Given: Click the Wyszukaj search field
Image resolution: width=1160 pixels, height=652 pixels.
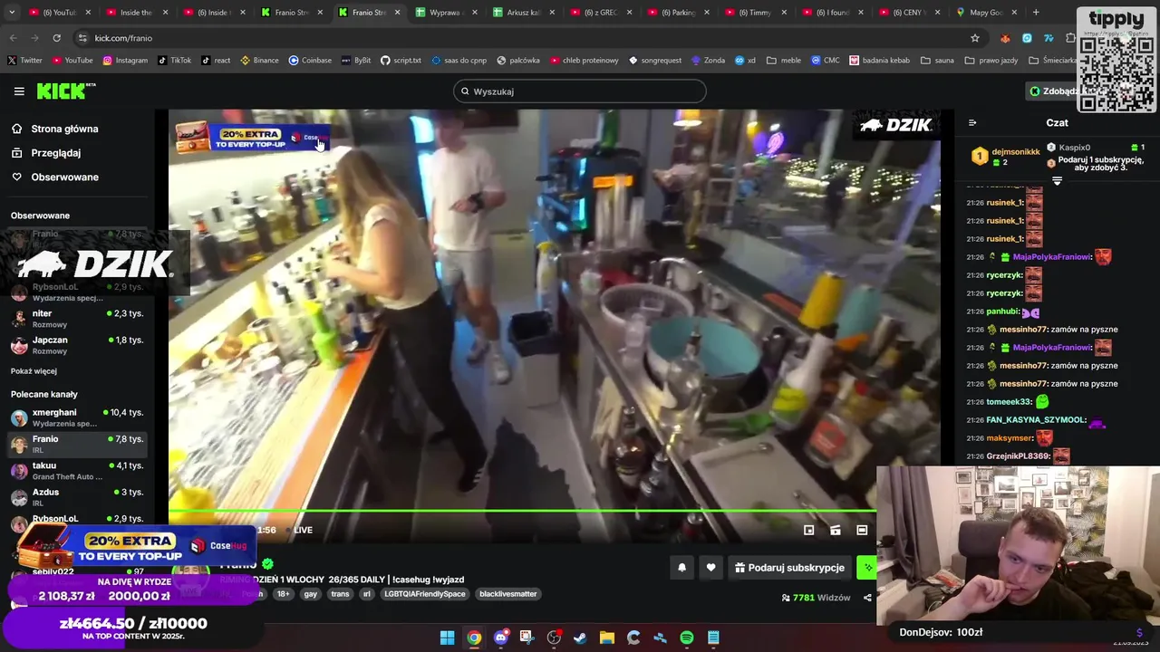Looking at the screenshot, I should click(x=580, y=91).
